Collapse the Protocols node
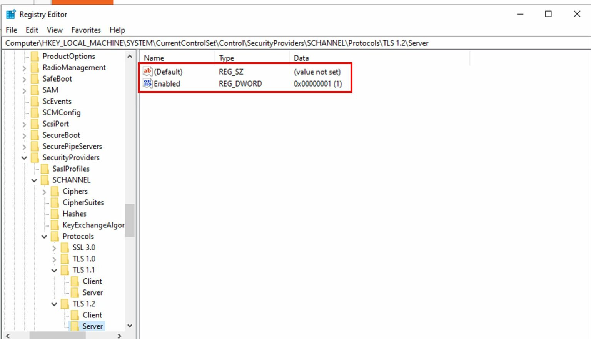591x339 pixels. pos(44,236)
